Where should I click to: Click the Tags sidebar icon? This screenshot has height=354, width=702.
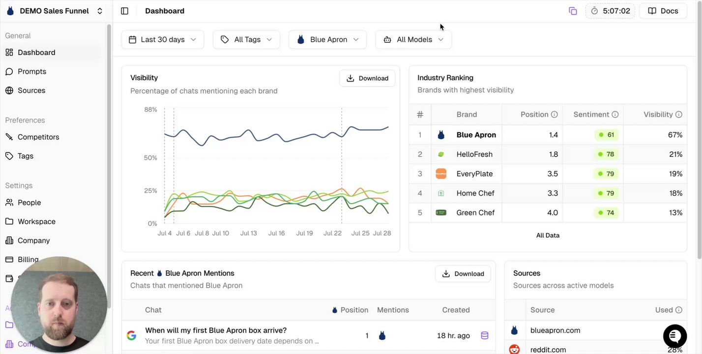point(9,156)
